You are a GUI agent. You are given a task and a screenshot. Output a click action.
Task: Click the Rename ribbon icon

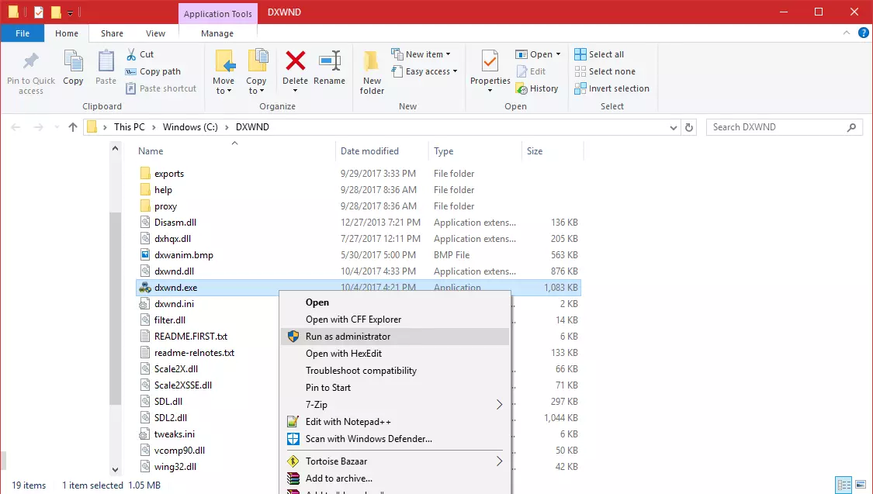click(x=329, y=60)
